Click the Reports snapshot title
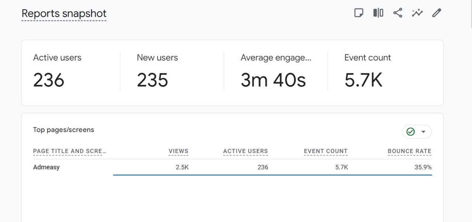 click(x=64, y=14)
